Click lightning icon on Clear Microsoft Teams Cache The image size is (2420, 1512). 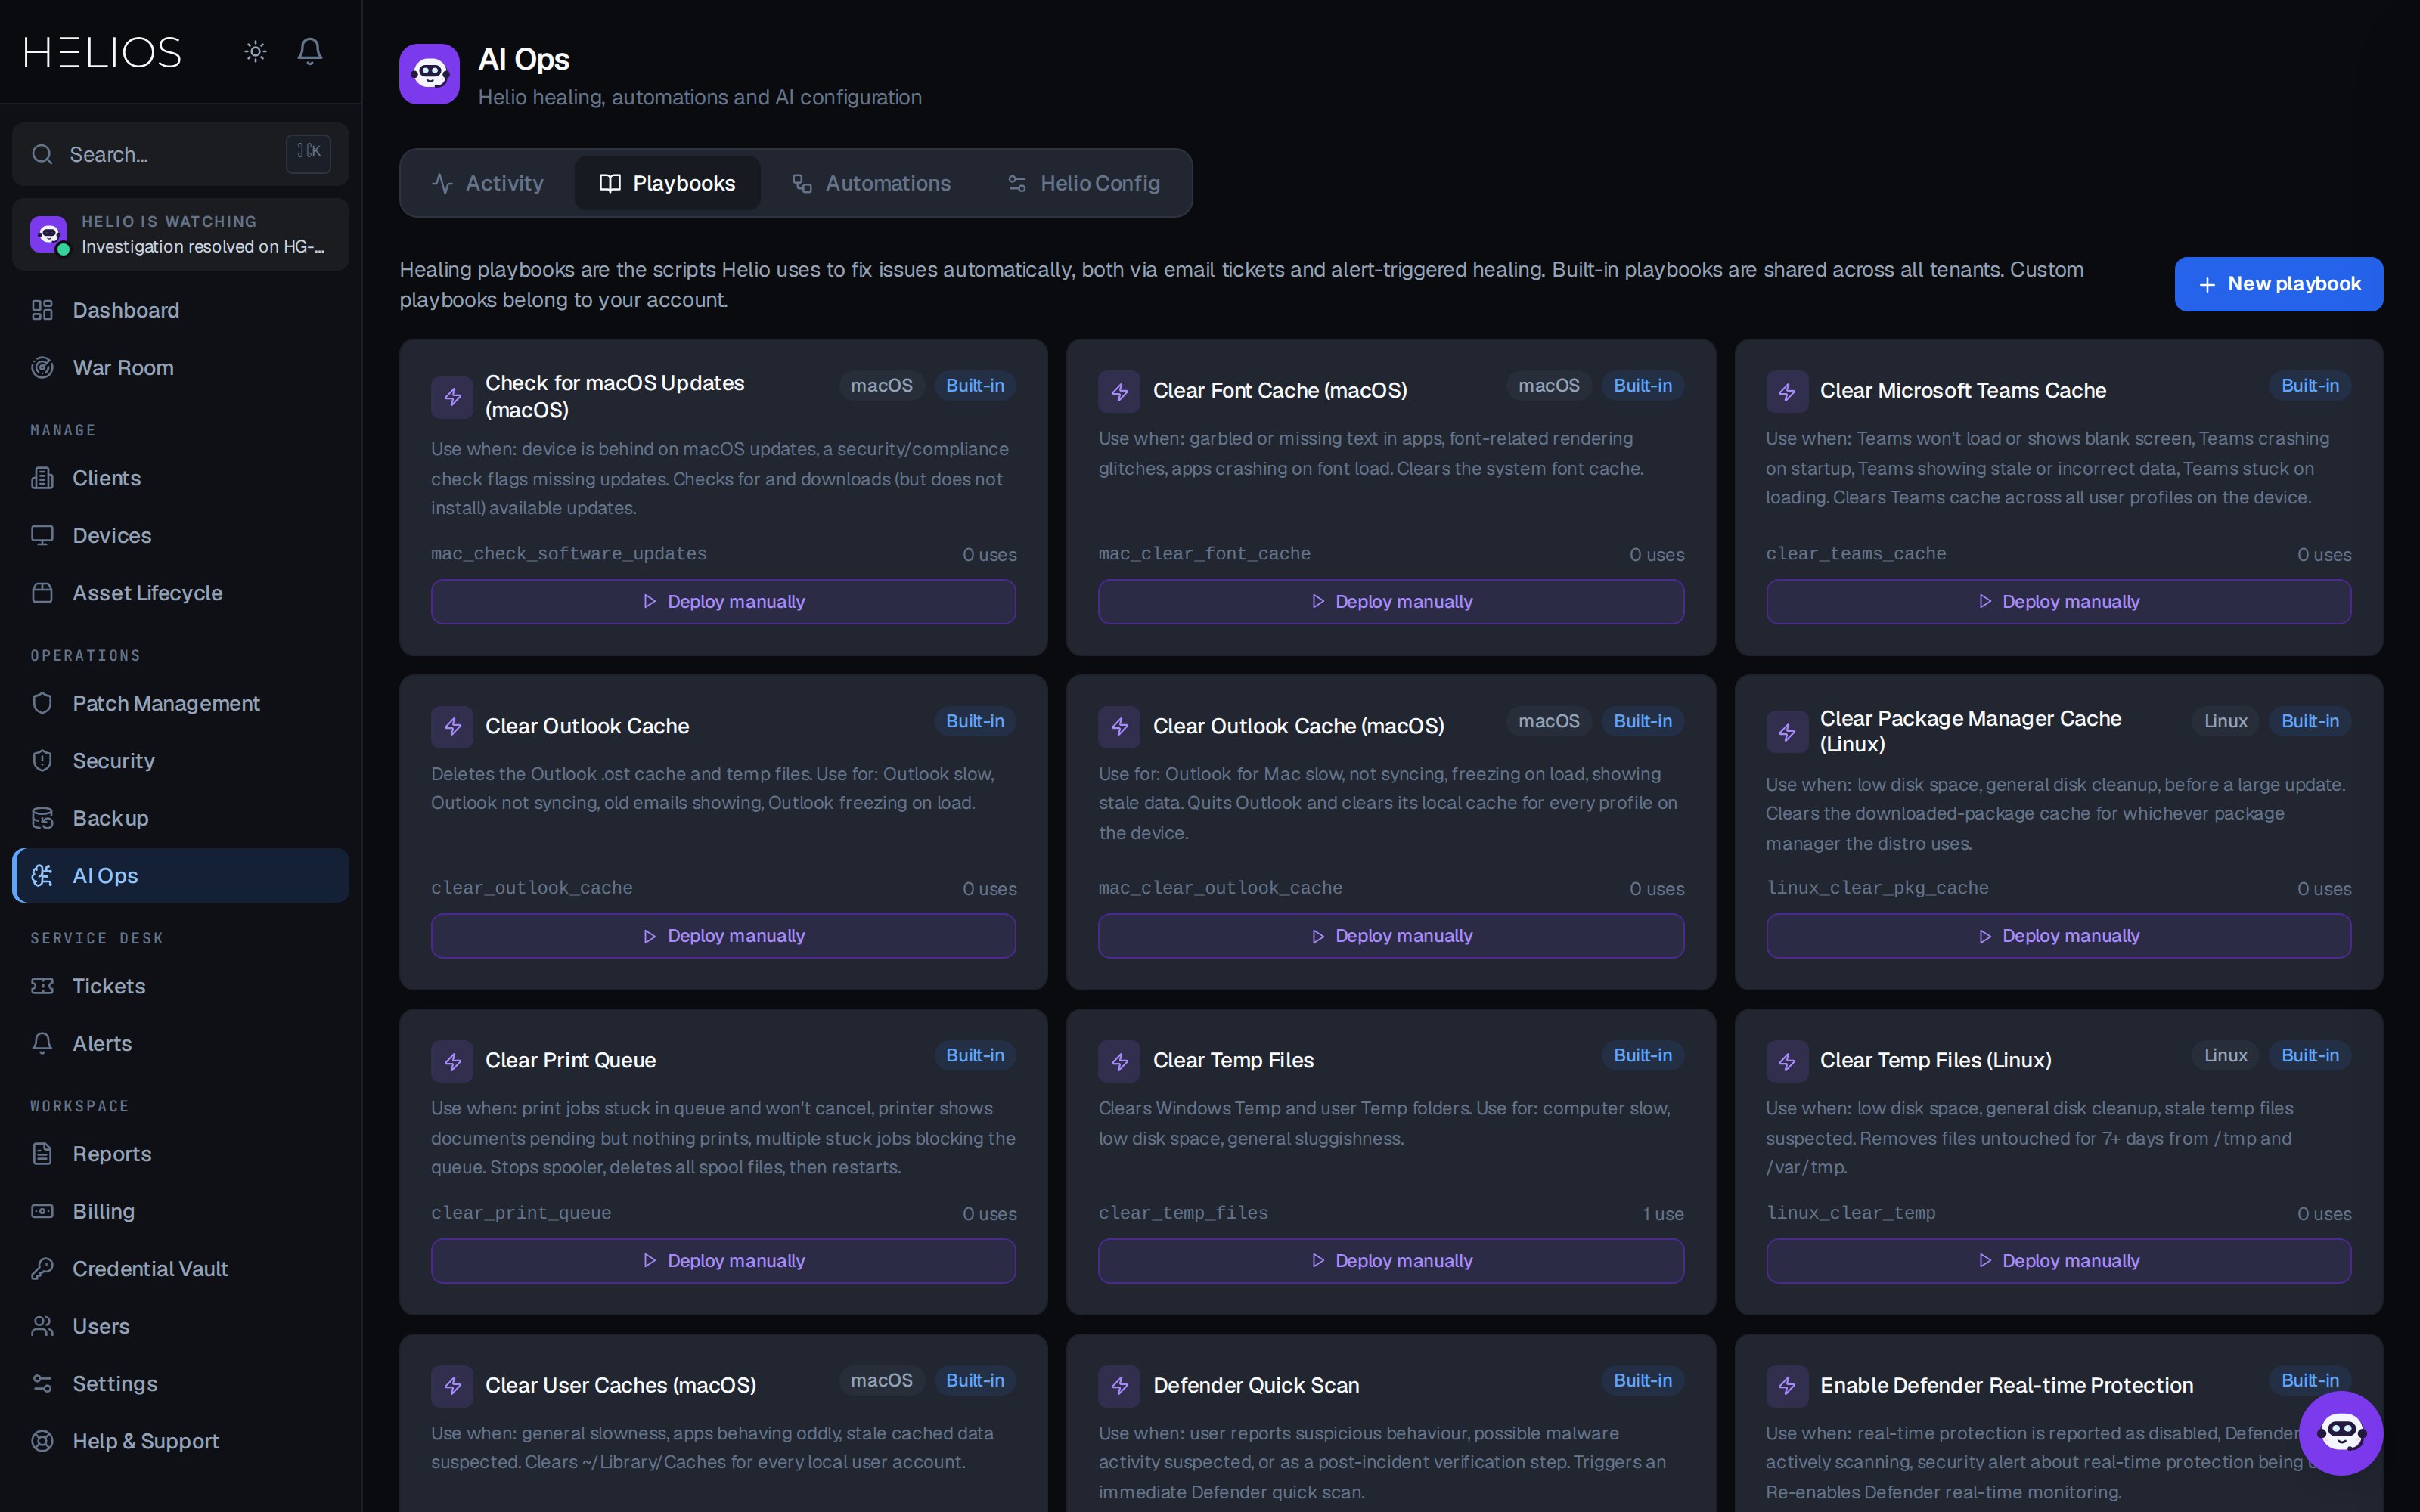1787,392
